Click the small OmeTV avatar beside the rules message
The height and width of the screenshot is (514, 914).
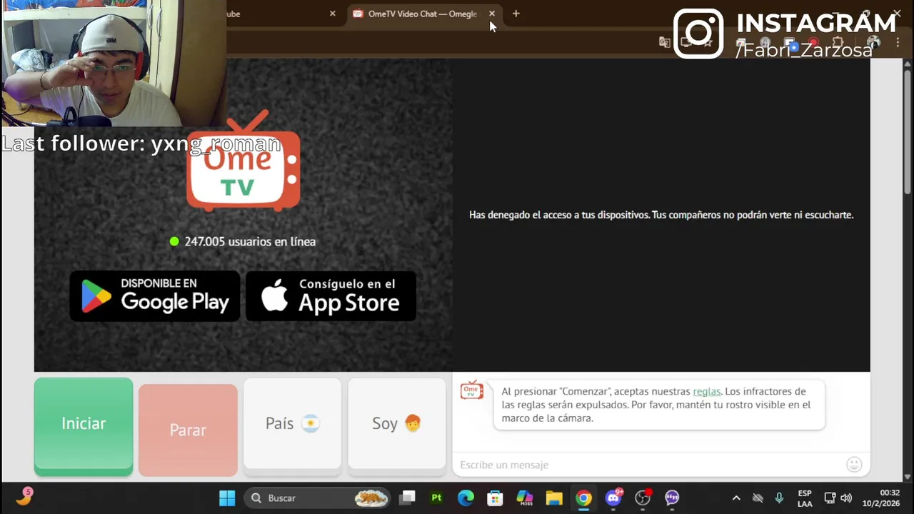[x=471, y=390]
